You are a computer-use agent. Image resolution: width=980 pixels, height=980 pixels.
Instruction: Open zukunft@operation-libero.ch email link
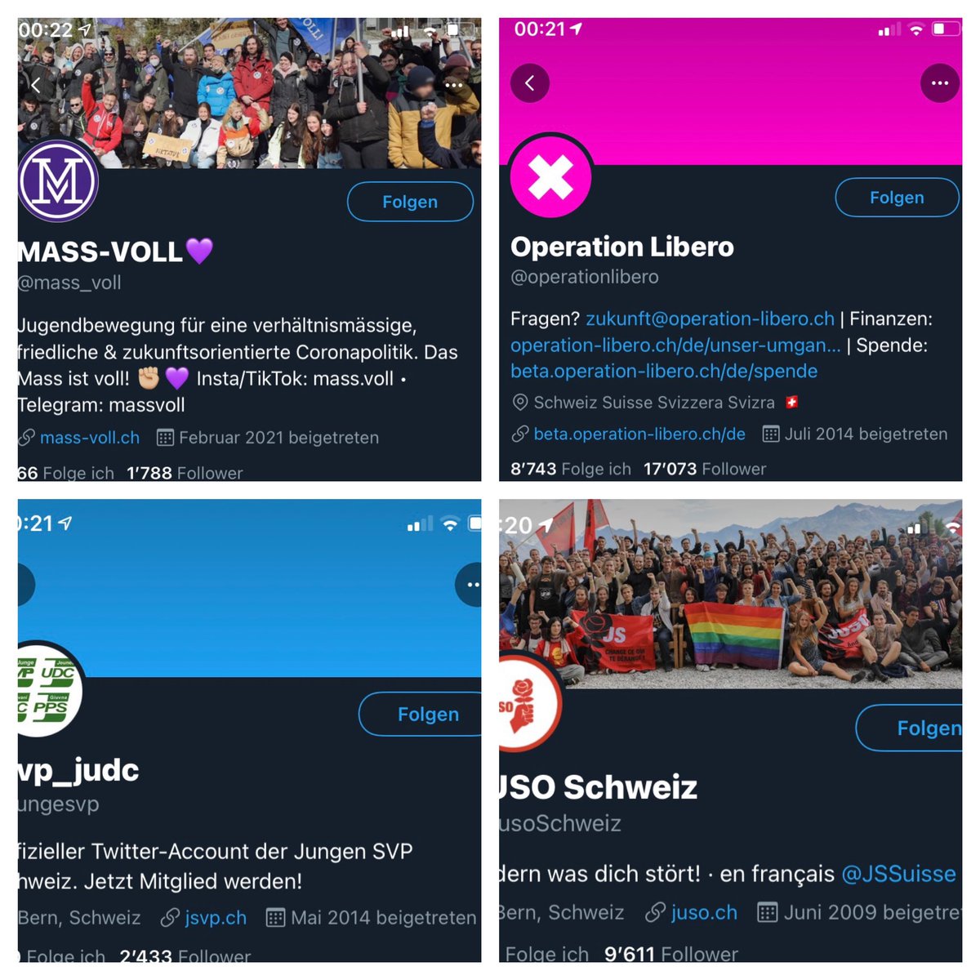(710, 318)
